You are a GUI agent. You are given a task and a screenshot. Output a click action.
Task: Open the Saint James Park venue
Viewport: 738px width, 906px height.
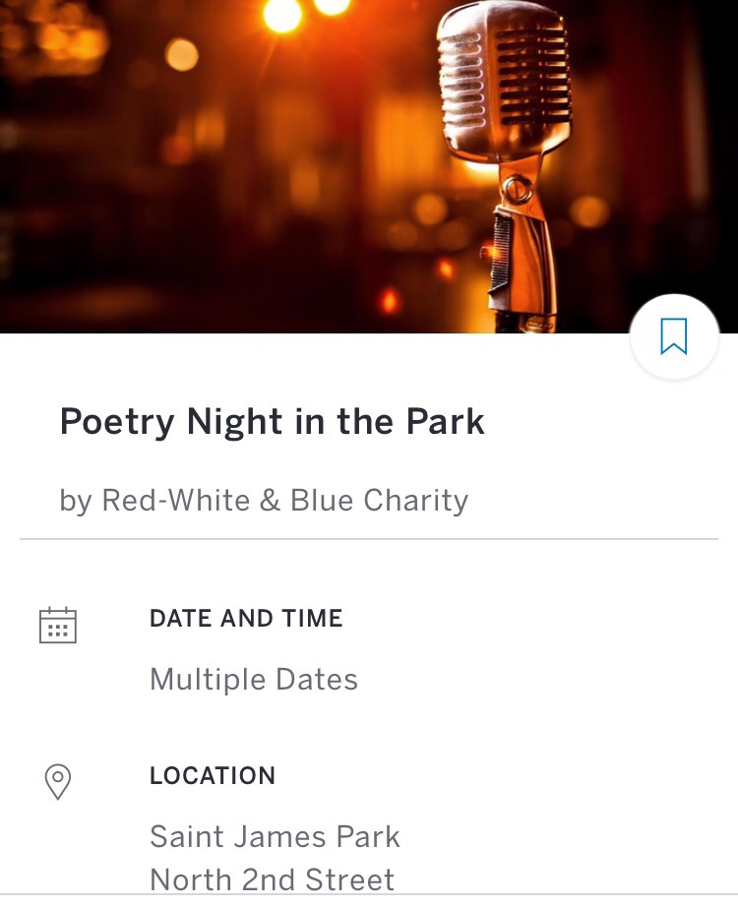275,837
